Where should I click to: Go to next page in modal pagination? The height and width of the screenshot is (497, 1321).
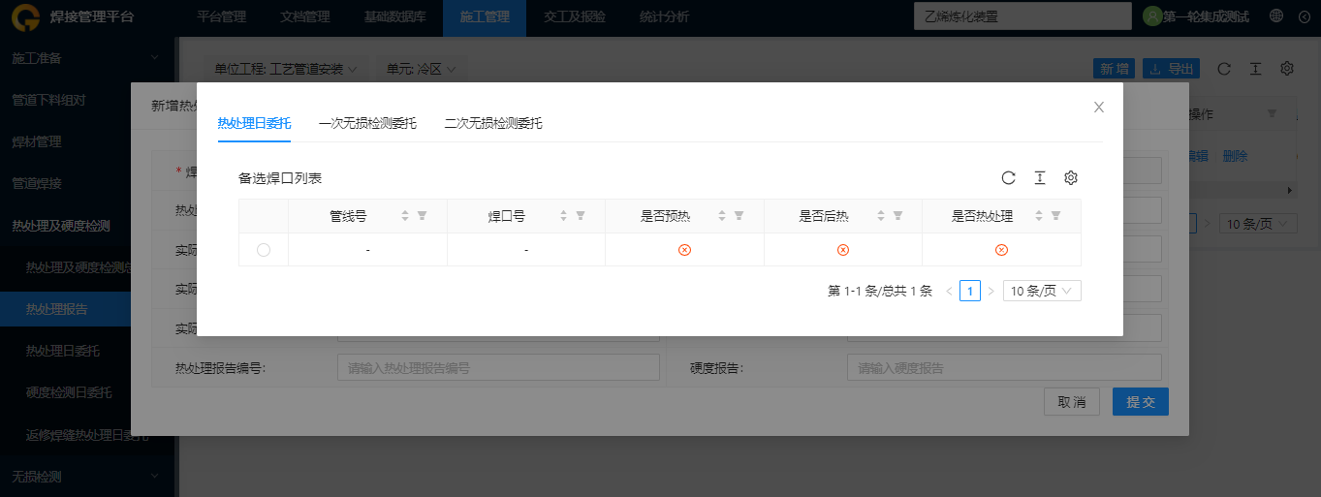[x=991, y=291]
